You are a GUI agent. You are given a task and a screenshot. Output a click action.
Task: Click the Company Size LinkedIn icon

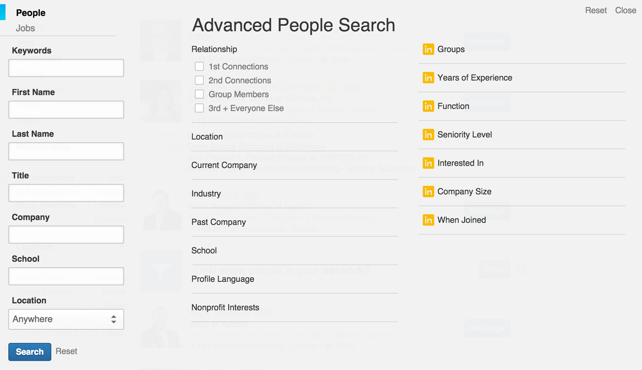[x=429, y=191]
